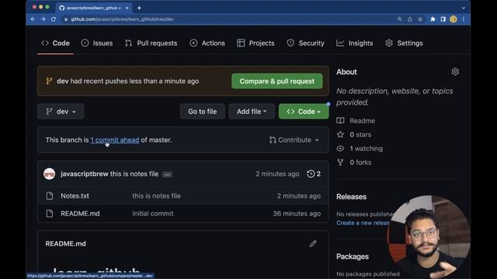Click the zoom magnifier icon in address bar
Image resolution: width=497 pixels, height=279 pixels.
click(400, 19)
